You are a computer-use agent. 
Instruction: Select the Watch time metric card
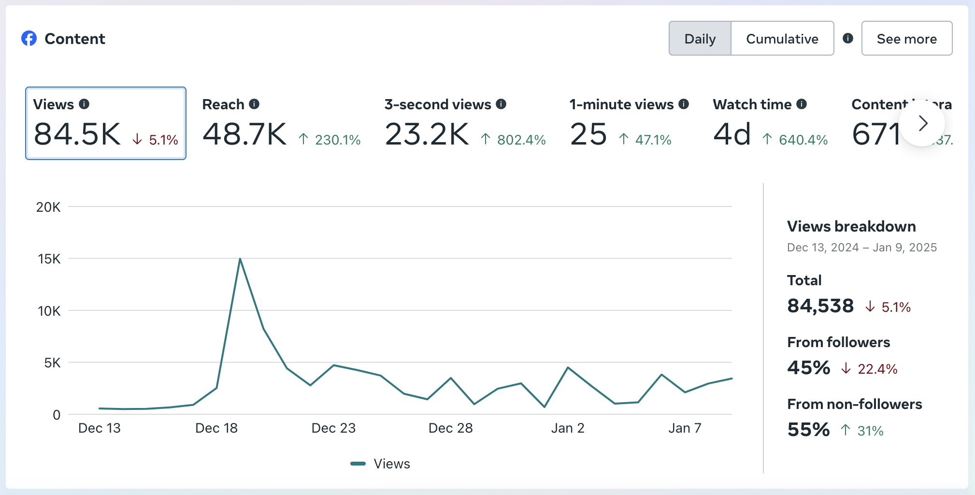click(771, 123)
